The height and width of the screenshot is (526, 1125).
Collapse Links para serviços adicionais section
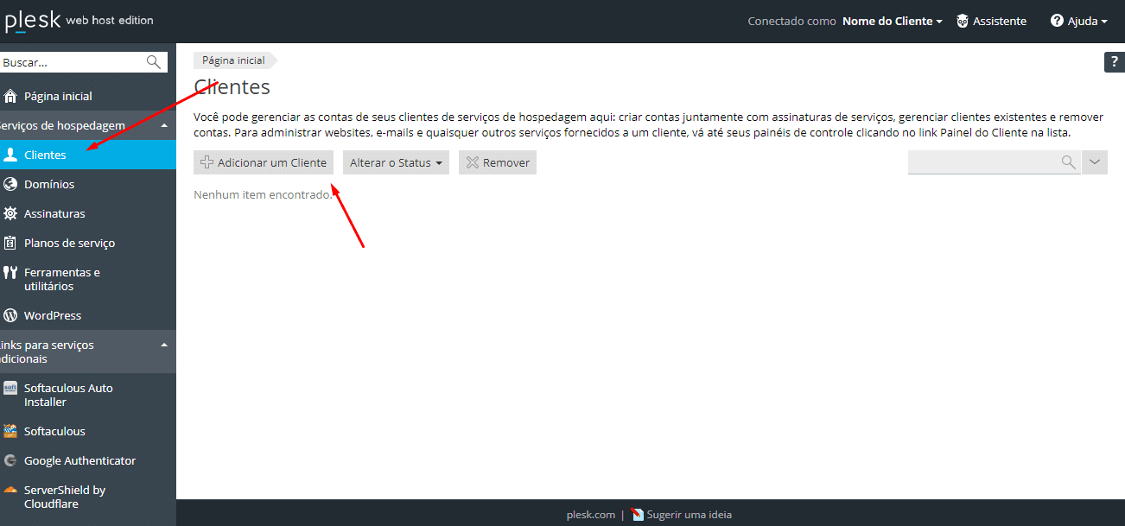point(164,345)
